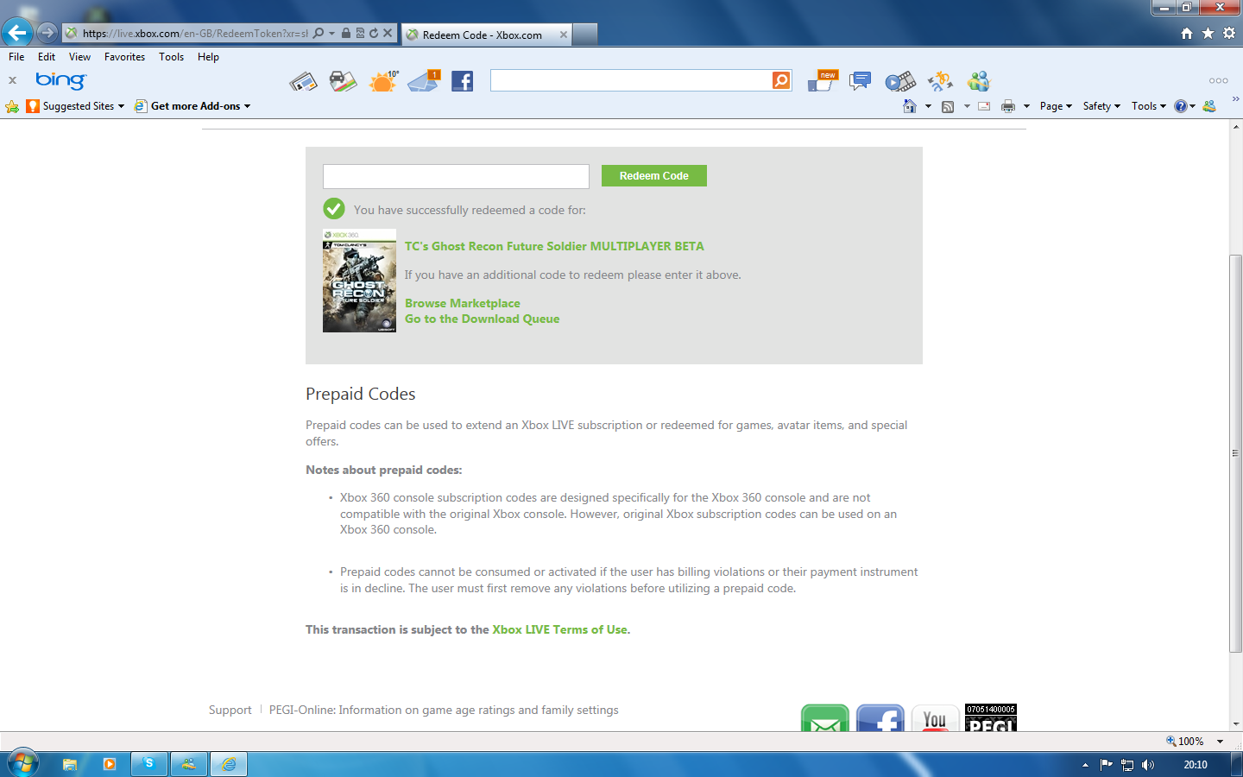
Task: Open the Xbox LIVE Terms of Use link
Action: tap(560, 629)
